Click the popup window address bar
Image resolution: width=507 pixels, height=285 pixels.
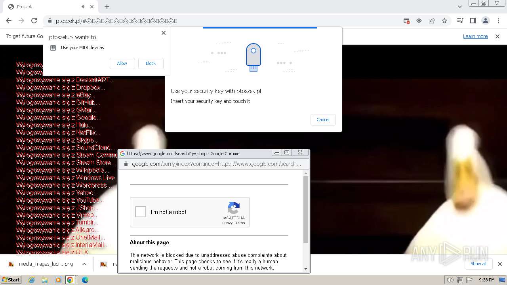click(x=214, y=164)
